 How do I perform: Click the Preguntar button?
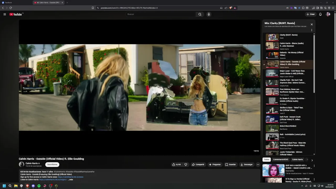tap(215, 165)
